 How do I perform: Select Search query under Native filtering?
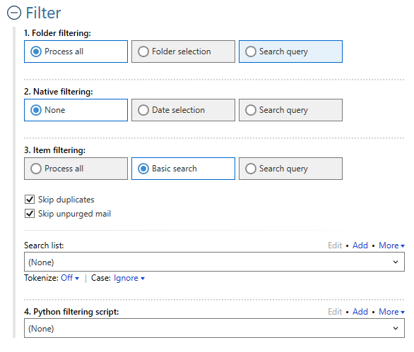290,110
